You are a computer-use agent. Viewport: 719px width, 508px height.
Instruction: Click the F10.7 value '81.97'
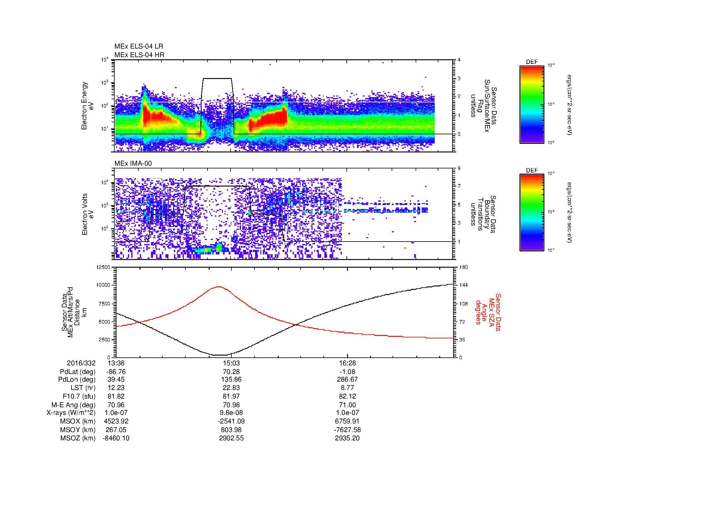point(231,396)
